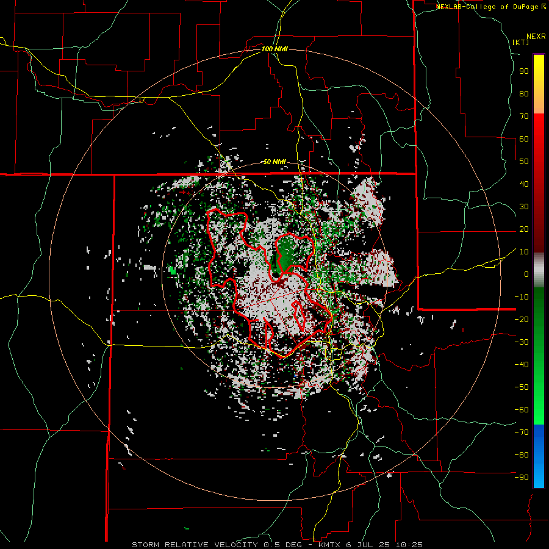Click the 0.5 DEG elevation angle text

pos(282,545)
